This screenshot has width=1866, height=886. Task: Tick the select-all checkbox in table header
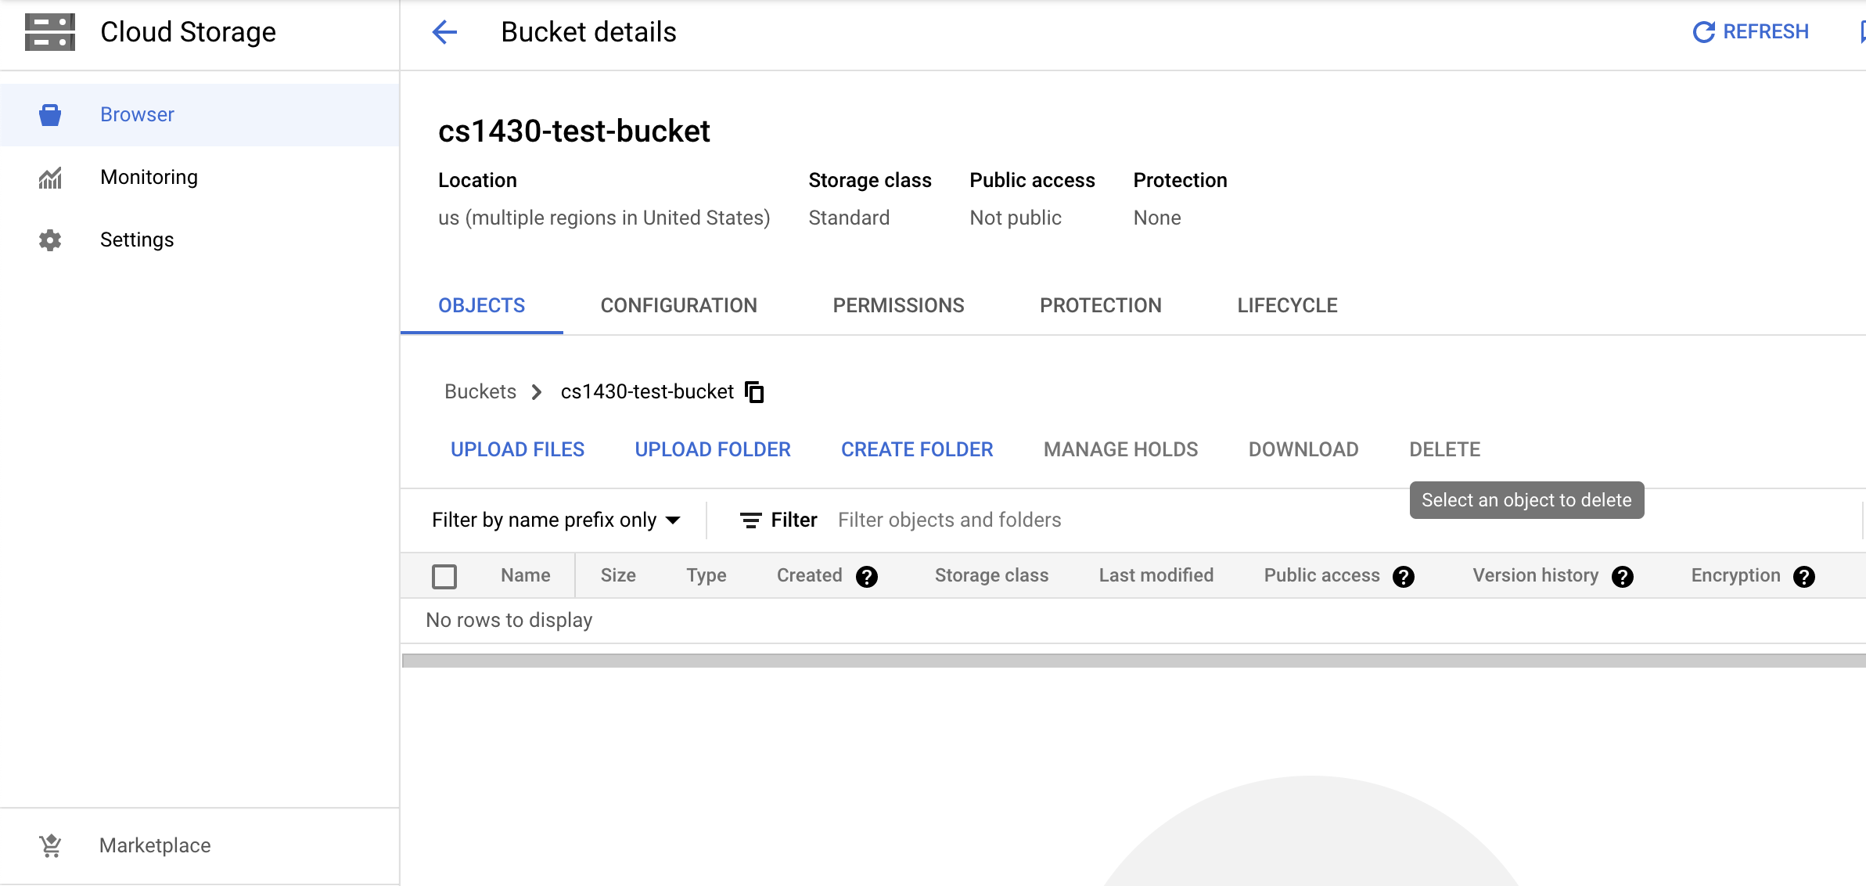click(444, 577)
